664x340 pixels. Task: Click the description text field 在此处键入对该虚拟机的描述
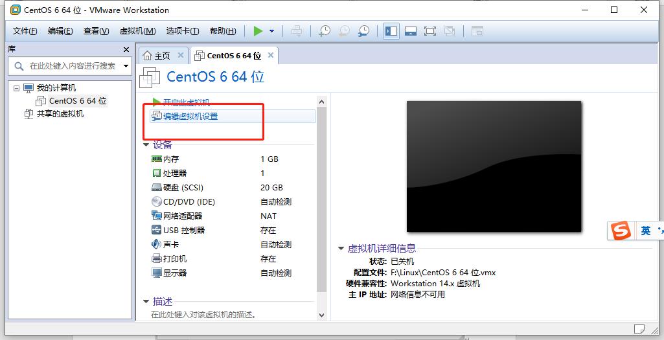(x=203, y=315)
